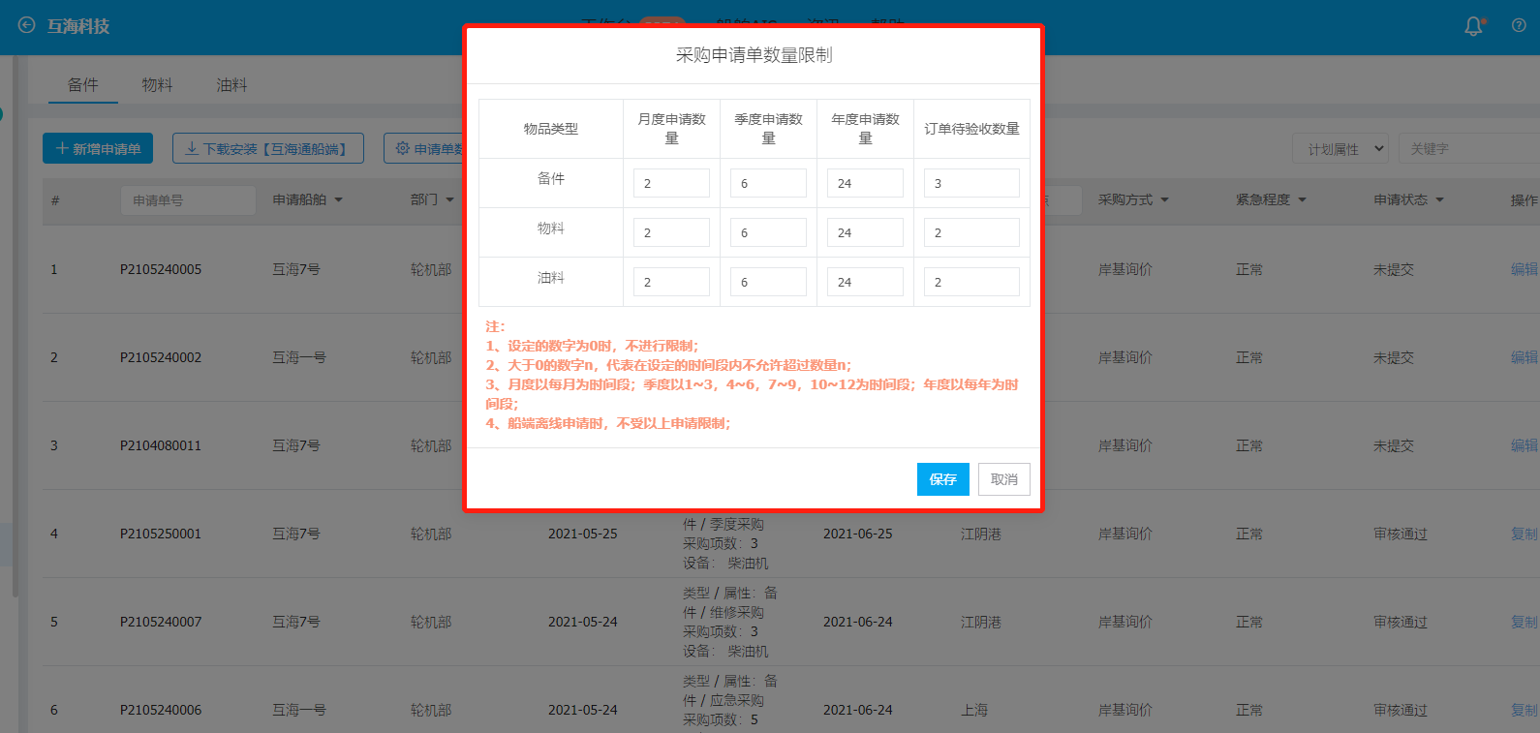1540x733 pixels.
Task: Click 江阴港 in P2105250001 row
Action: (981, 534)
